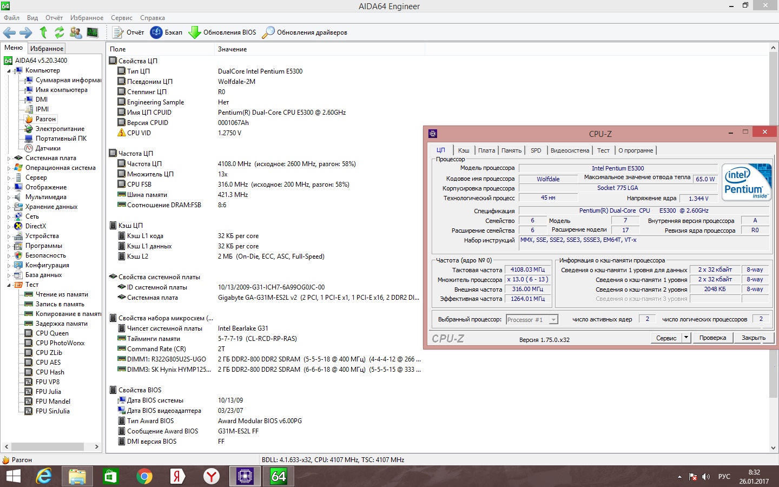
Task: Open the Windows Start button
Action: coord(13,476)
